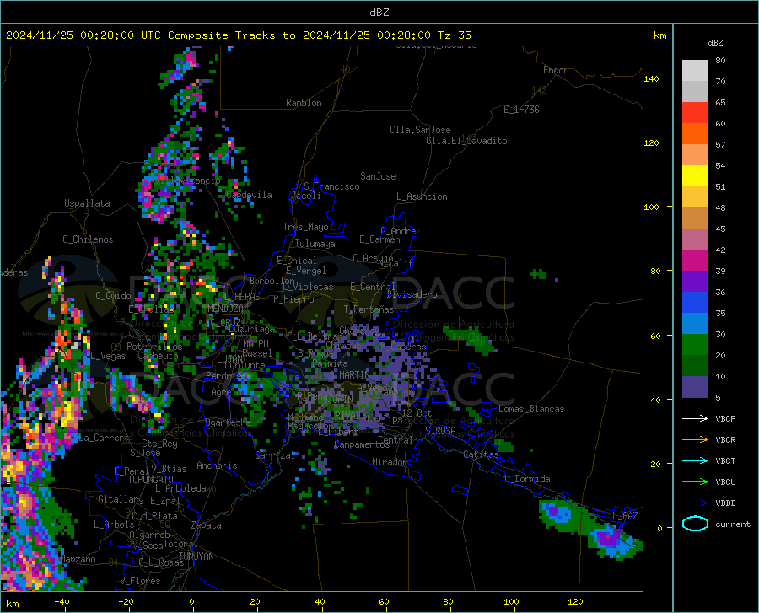Image resolution: width=759 pixels, height=613 pixels.
Task: Pick the green 30 dBZ color swatch
Action: 695,345
